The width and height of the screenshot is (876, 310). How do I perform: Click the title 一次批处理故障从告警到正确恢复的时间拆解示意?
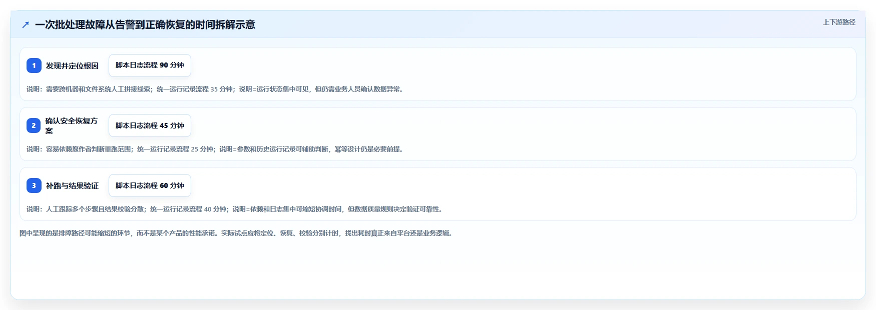145,24
